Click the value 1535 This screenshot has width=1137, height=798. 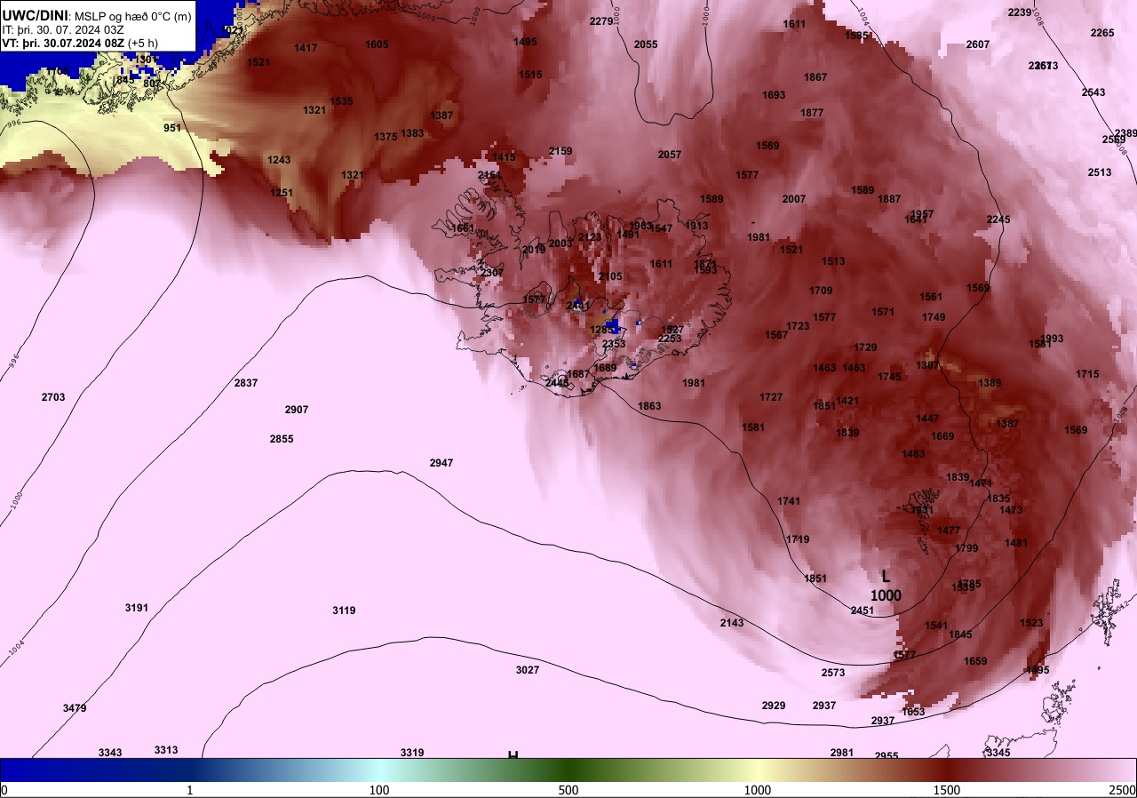pos(341,101)
